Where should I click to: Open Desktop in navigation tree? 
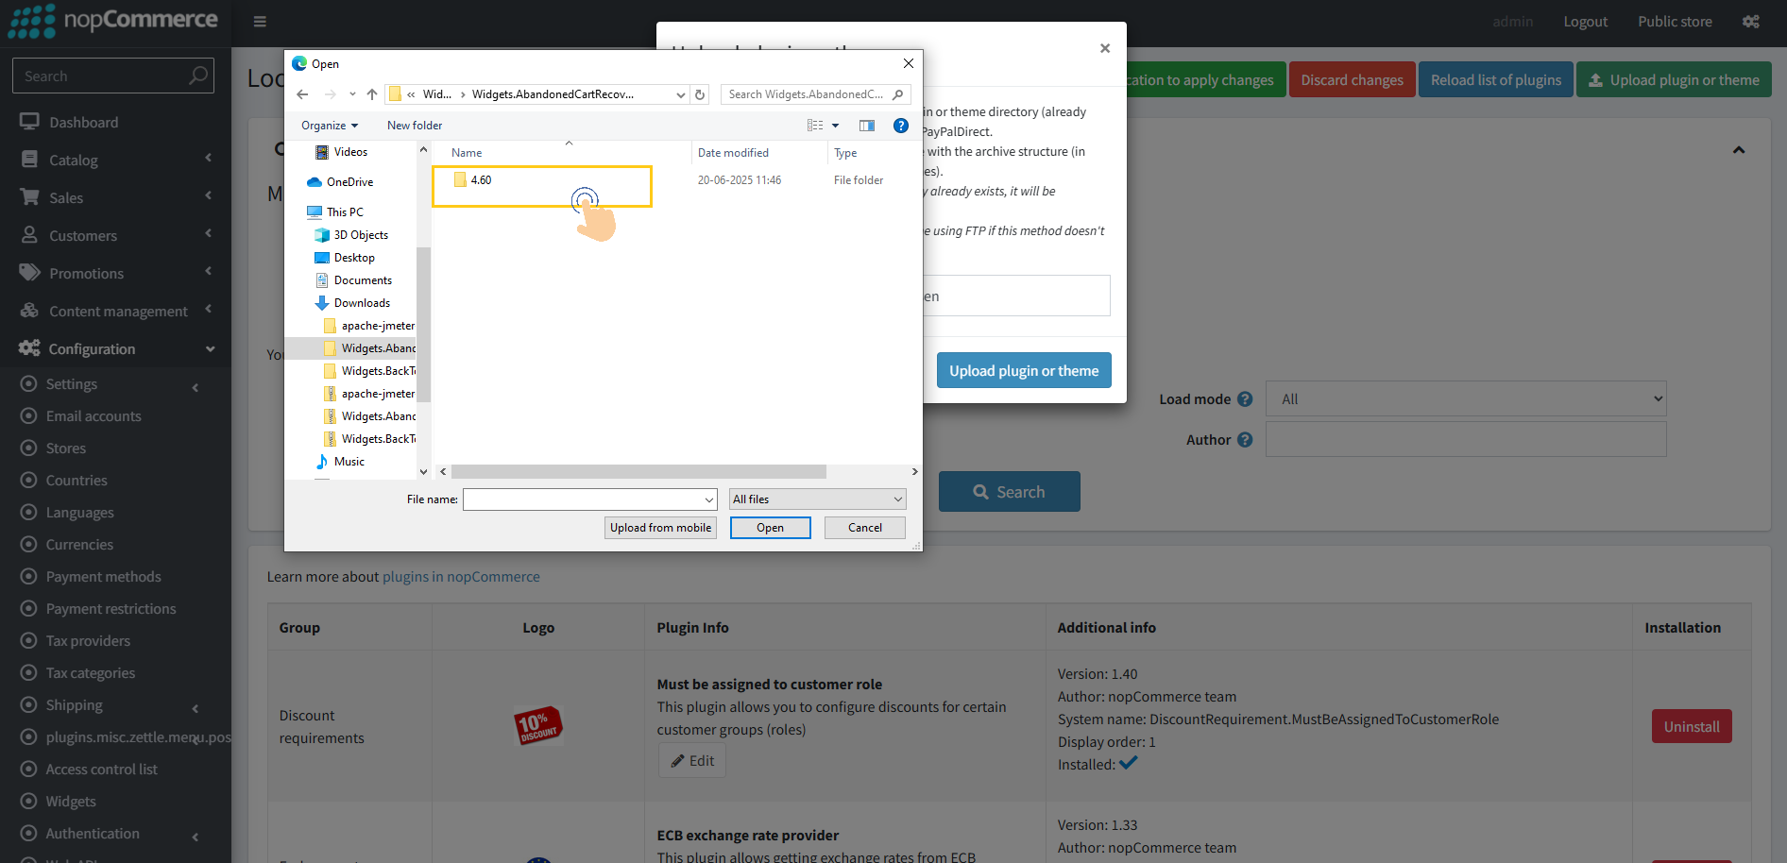[x=354, y=258]
